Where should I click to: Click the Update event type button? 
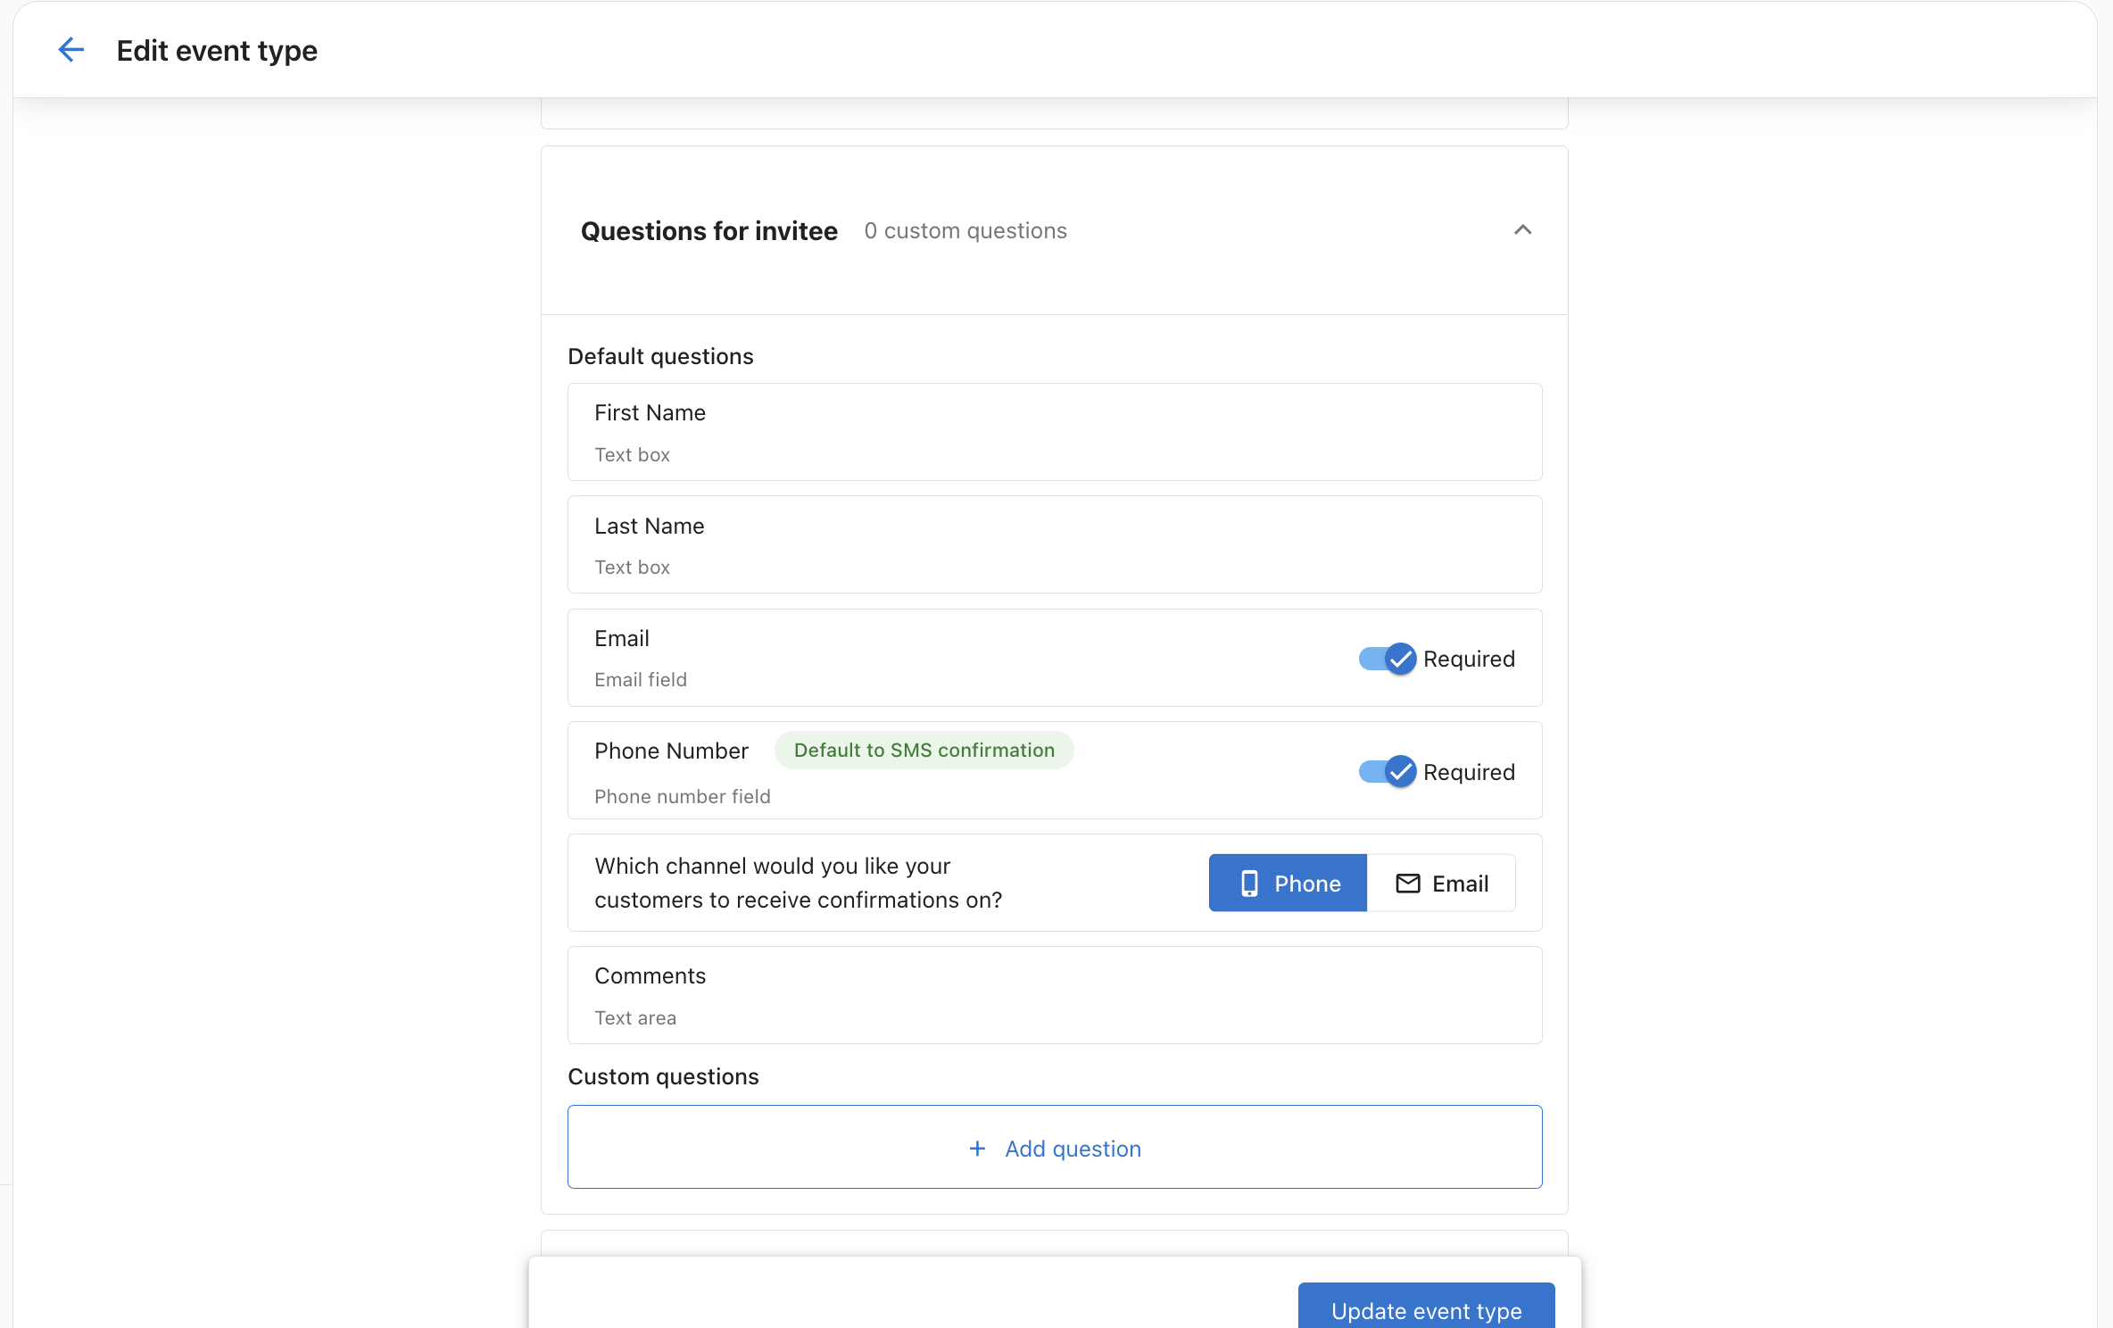1425,1310
